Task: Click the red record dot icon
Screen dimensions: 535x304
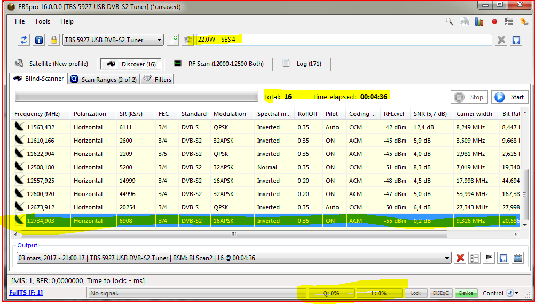Action: point(494,22)
